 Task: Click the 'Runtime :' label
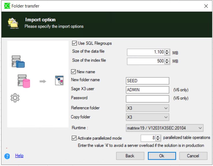(x=80, y=128)
